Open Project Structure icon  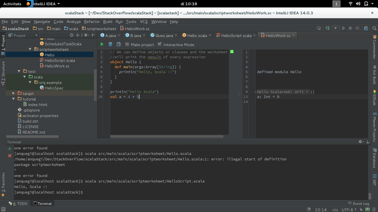[x=366, y=28]
